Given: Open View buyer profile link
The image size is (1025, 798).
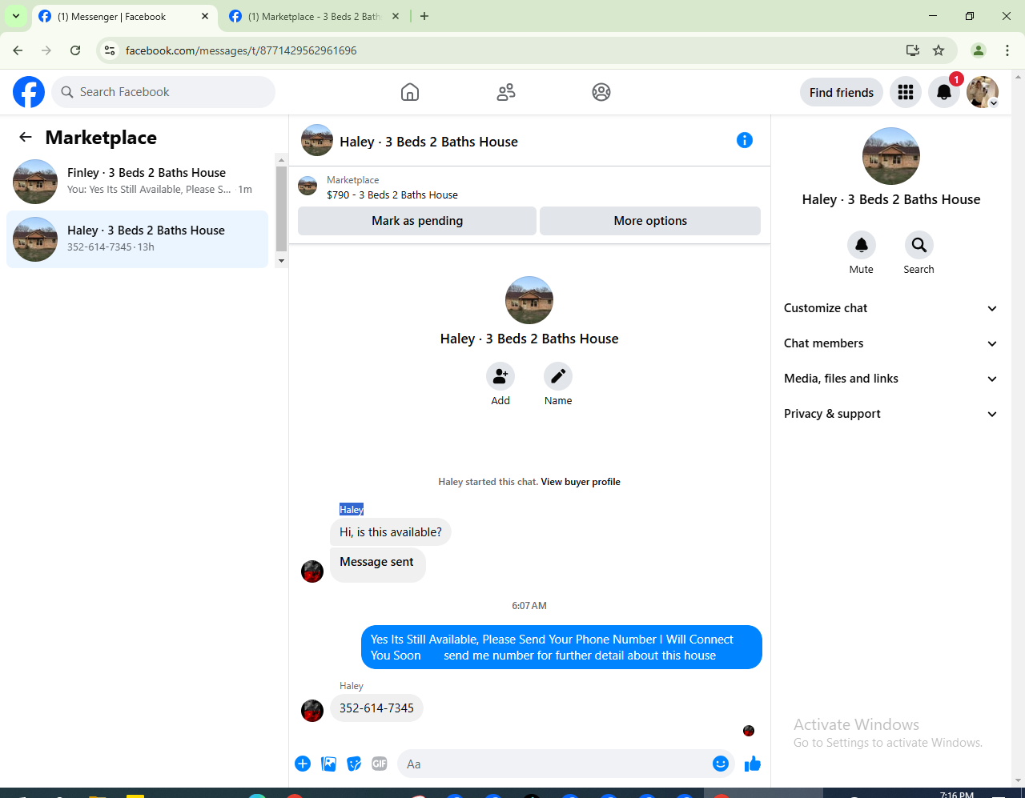Looking at the screenshot, I should [x=581, y=482].
